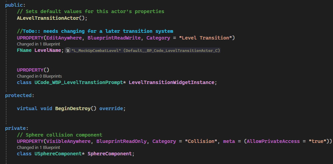Open "Changed in 1 Blueprint" link above USphereComponent
The width and height of the screenshot is (333, 164).
tap(38, 147)
